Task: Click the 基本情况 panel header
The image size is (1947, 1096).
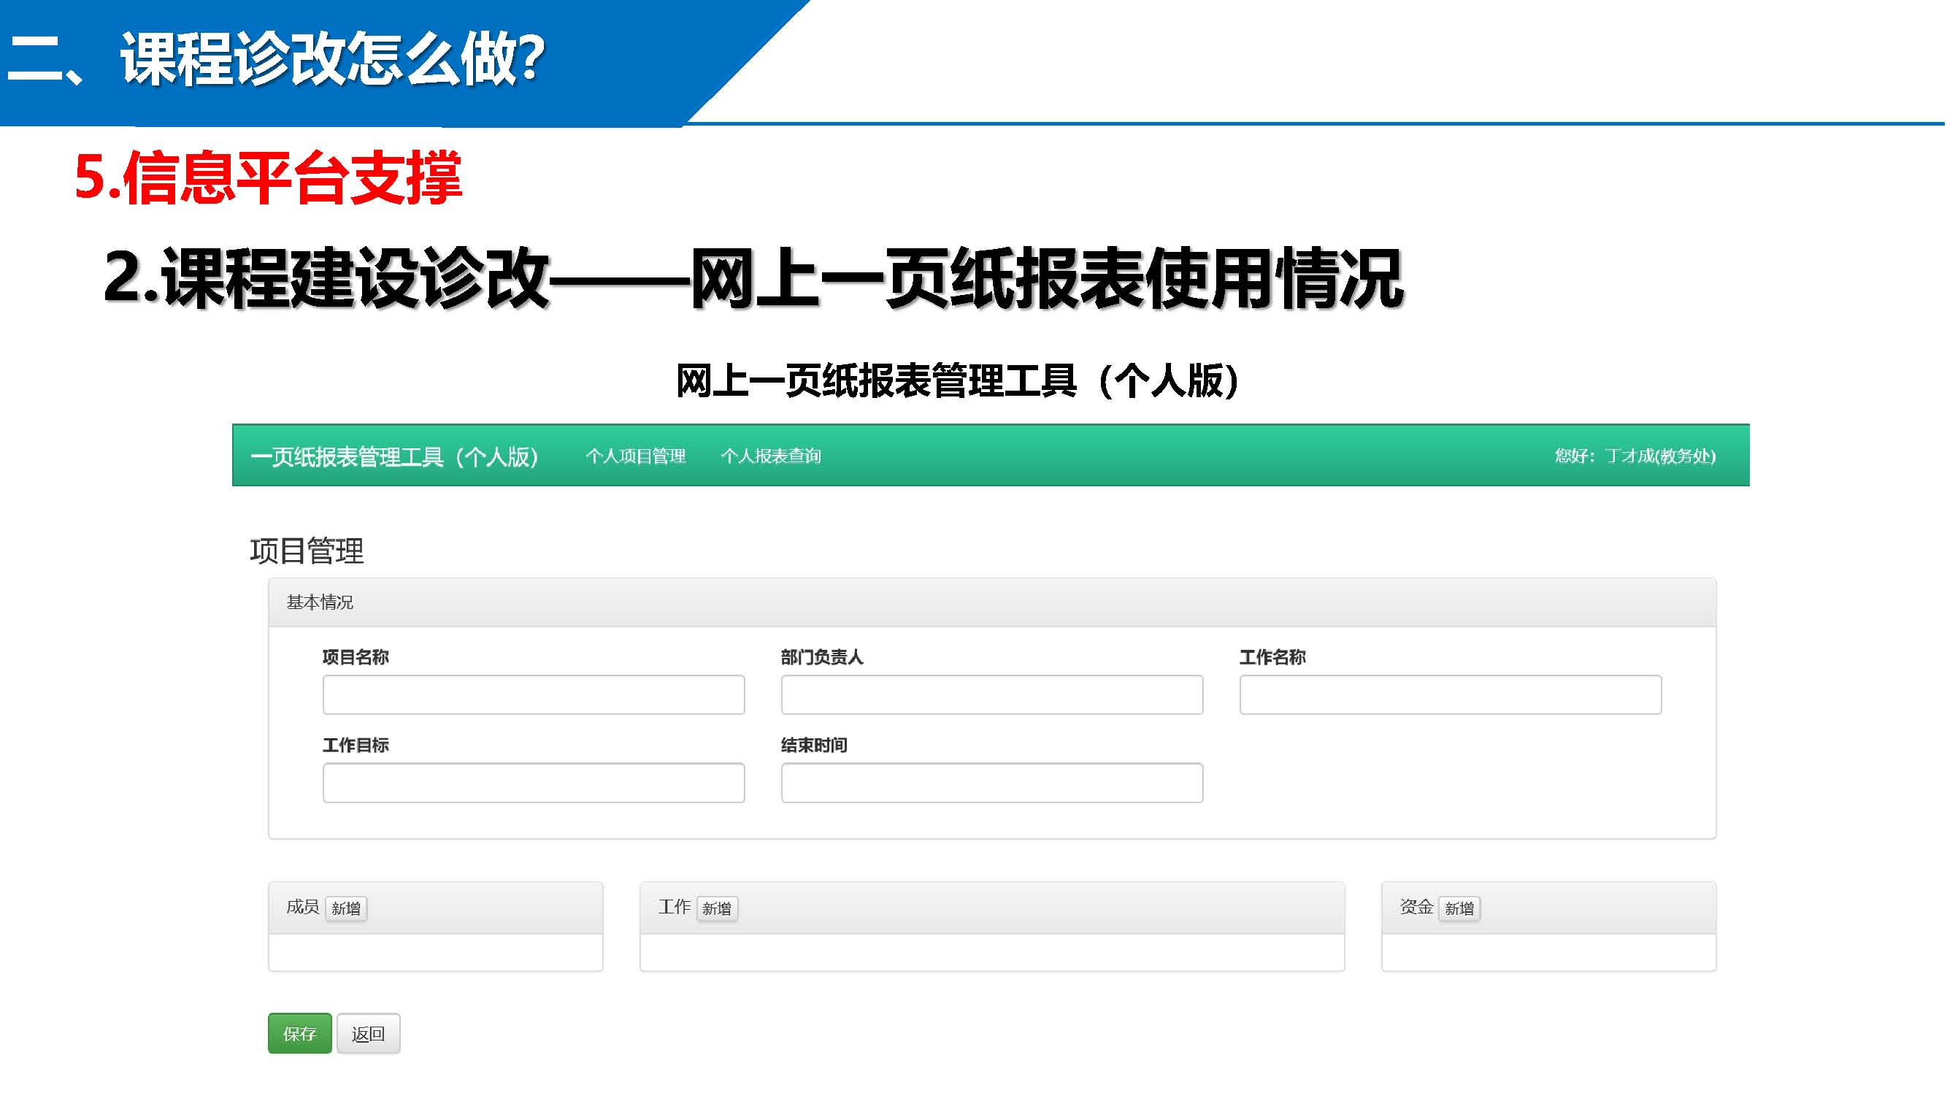Action: click(x=320, y=603)
